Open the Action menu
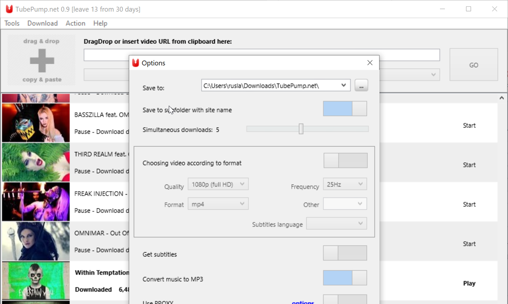 (75, 23)
